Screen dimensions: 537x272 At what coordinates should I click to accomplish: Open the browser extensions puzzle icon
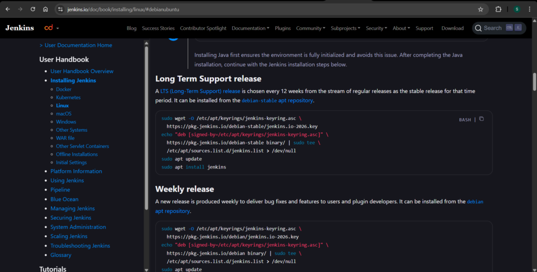(498, 9)
